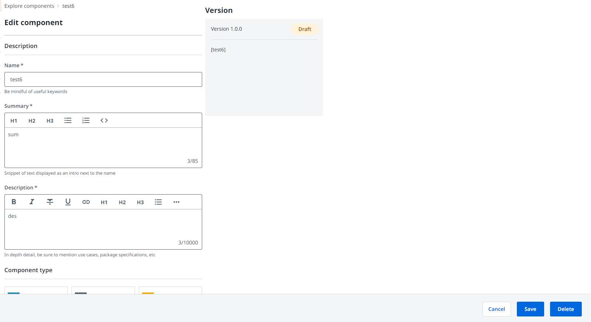Image resolution: width=591 pixels, height=322 pixels.
Task: Click the 'Snippet of text displayed' hint
Action: click(60, 173)
